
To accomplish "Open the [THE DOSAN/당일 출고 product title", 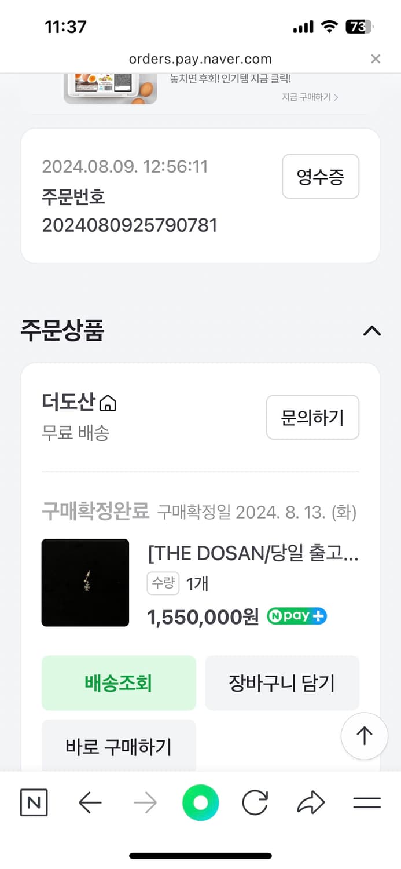I will click(x=253, y=554).
